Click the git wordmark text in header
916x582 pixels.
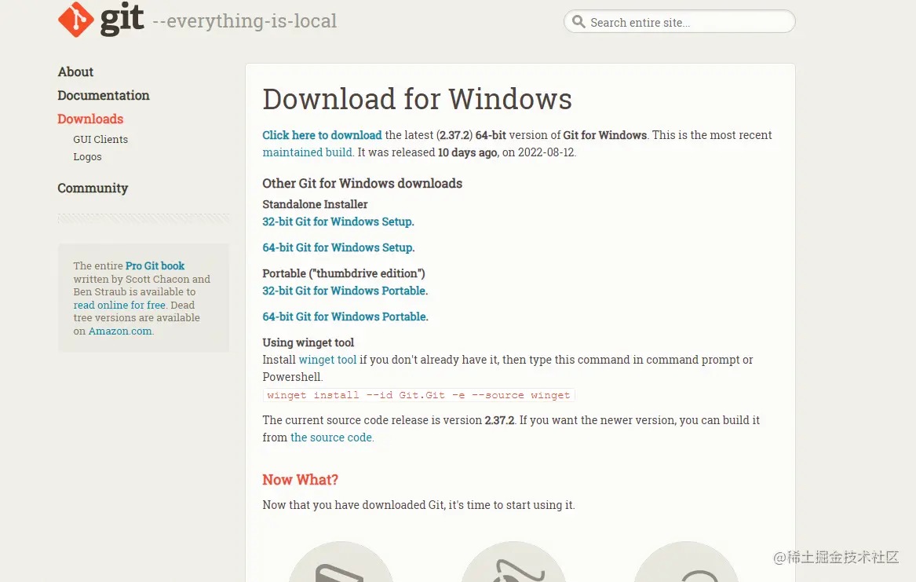coord(122,19)
